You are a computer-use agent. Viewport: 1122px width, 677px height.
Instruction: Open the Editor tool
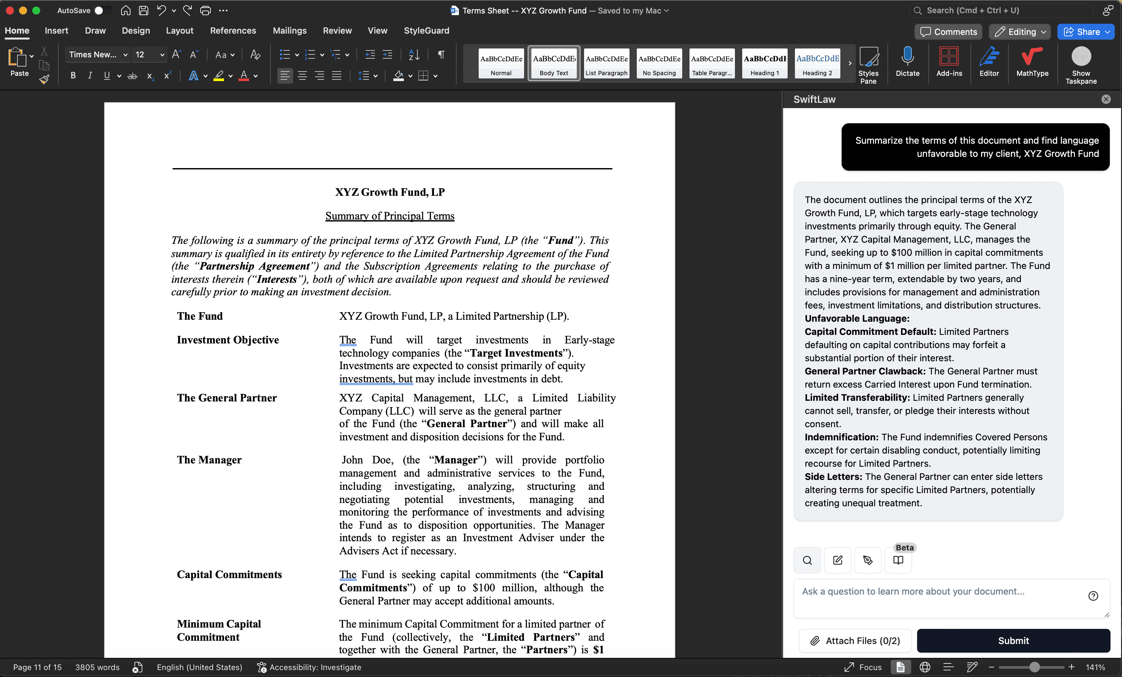tap(989, 62)
